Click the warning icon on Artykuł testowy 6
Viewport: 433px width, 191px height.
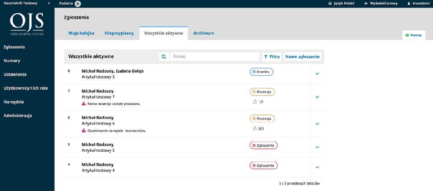84,131
